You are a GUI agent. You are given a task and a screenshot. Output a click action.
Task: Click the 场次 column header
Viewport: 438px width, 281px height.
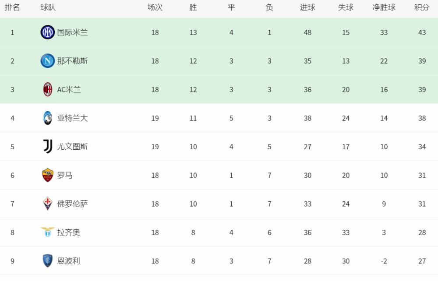click(155, 7)
